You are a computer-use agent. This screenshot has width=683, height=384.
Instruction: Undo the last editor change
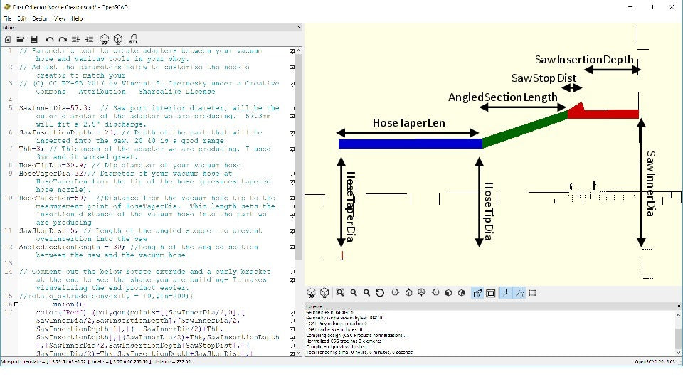49,39
